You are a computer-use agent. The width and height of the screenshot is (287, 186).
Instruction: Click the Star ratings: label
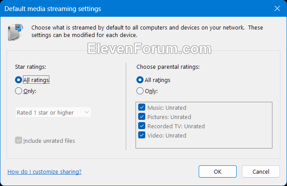point(30,67)
